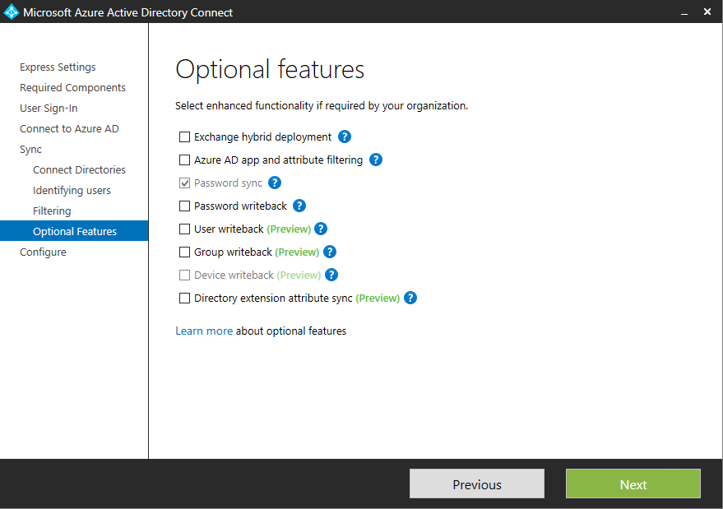
Task: Show help for User writeback preview
Action: [x=321, y=229]
